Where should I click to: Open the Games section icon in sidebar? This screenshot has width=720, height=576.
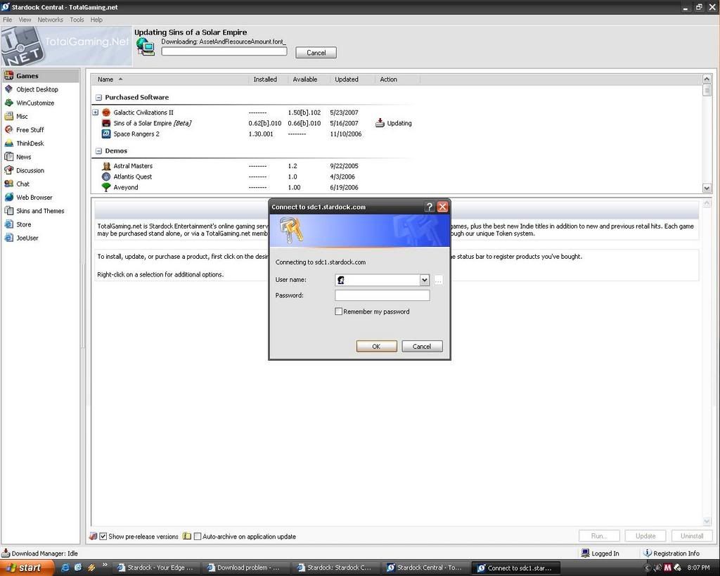click(8, 76)
